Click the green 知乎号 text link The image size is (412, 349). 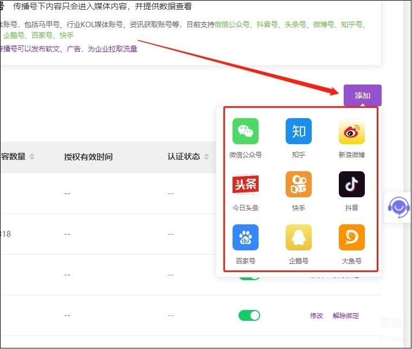(x=352, y=24)
